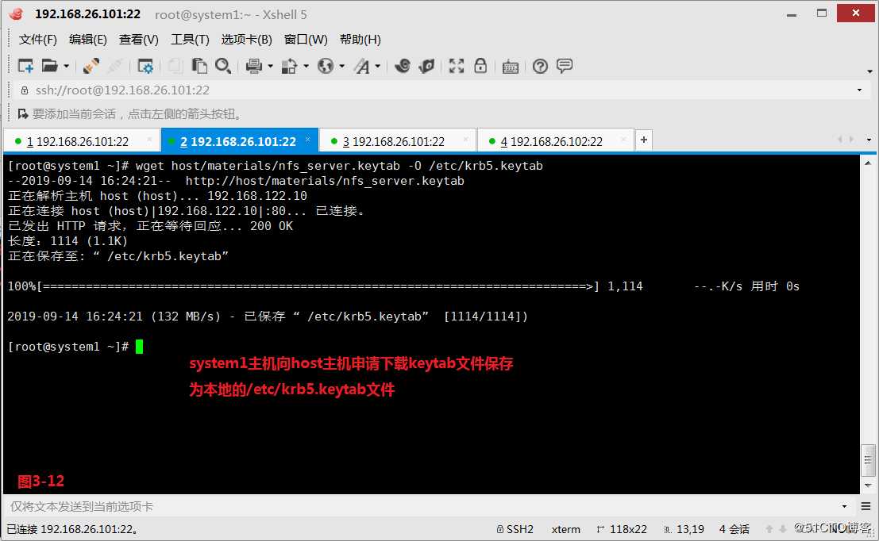
Task: Open the 文件(F) menu
Action: (38, 39)
